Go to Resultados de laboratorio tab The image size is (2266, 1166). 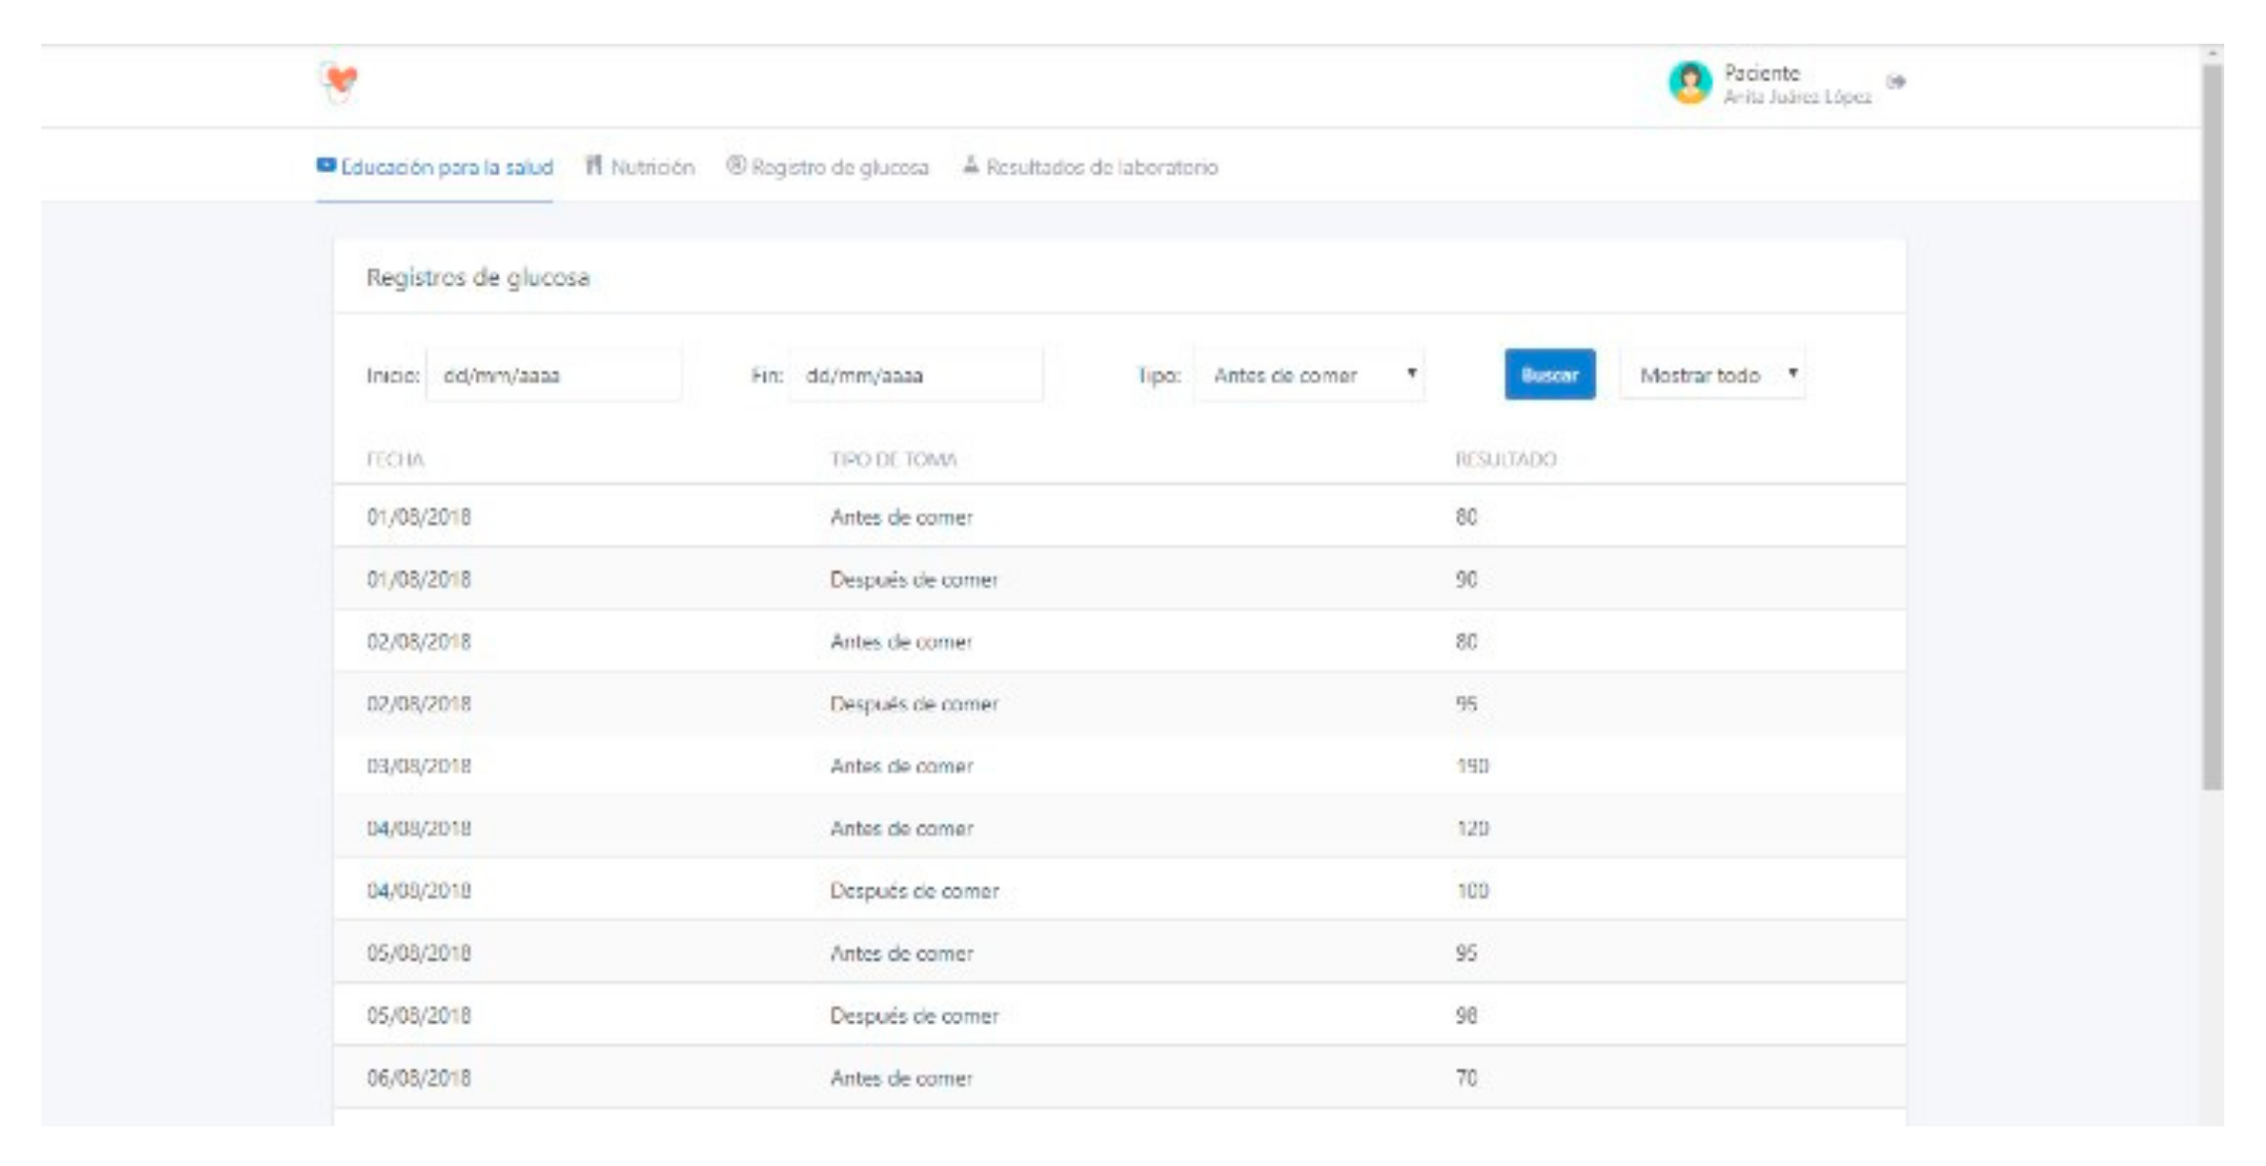point(1101,167)
